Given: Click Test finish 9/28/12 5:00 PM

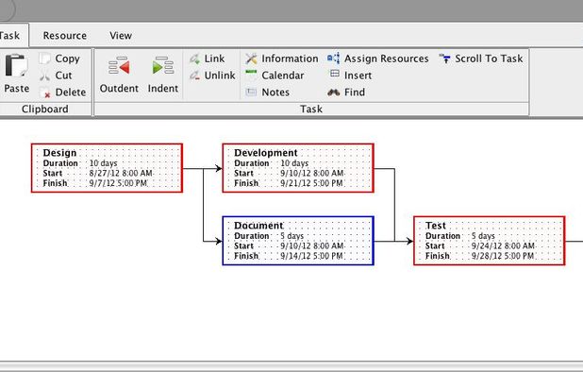Looking at the screenshot, I should coord(503,256).
